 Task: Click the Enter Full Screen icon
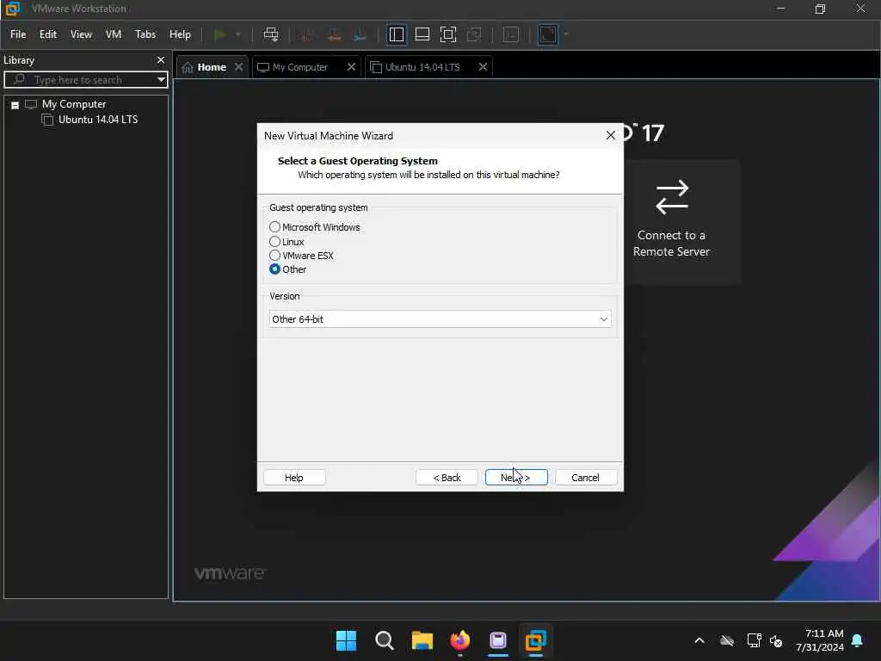(x=447, y=34)
